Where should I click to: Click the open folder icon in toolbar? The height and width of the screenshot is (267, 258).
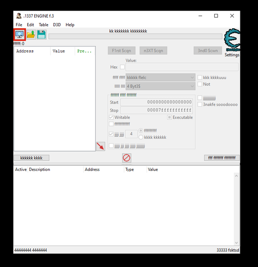[31, 35]
